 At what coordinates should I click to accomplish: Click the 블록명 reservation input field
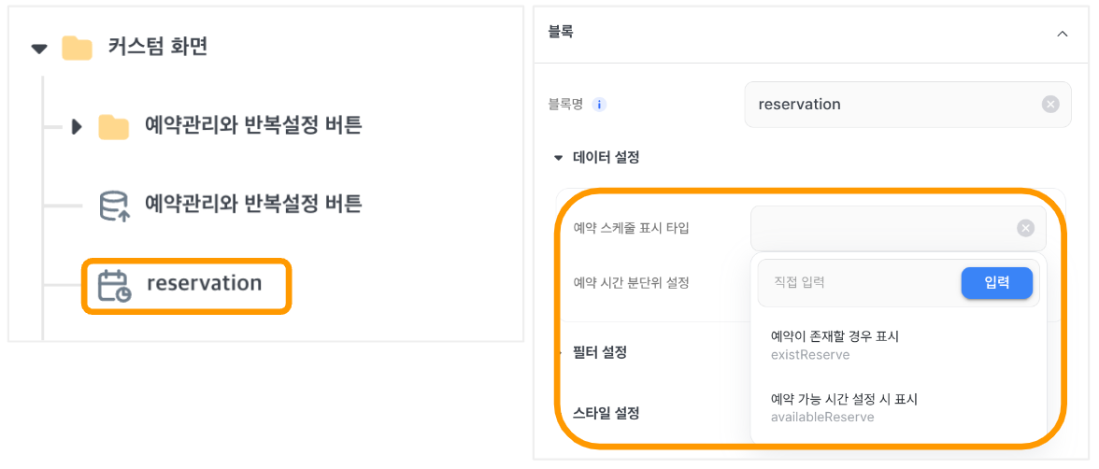(x=907, y=105)
